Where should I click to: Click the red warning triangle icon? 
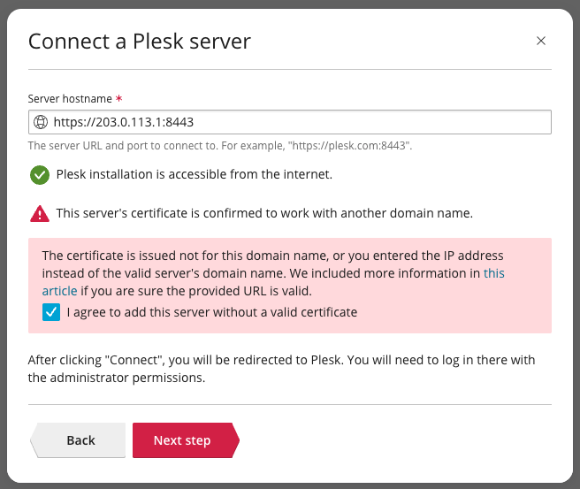(40, 214)
